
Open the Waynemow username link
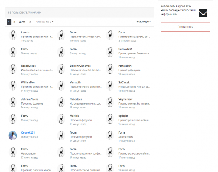(x=125, y=99)
